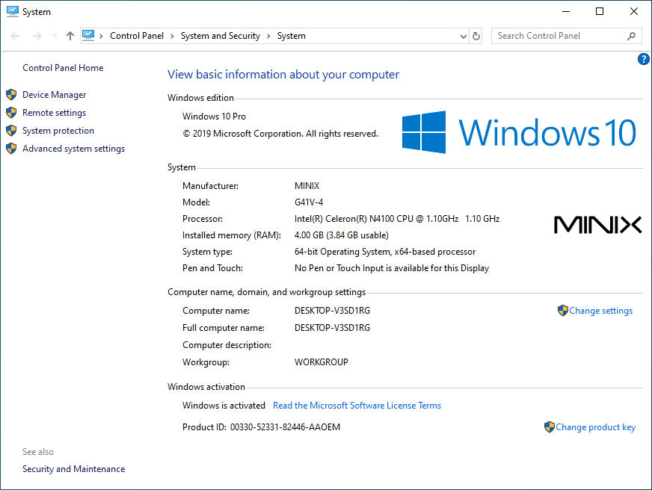Click the 64-bit Operating System text
The width and height of the screenshot is (652, 490).
[x=385, y=252]
